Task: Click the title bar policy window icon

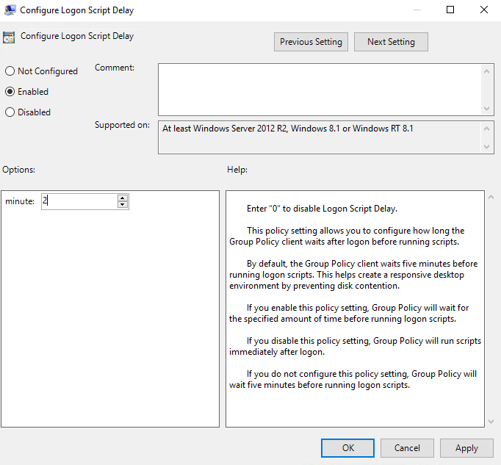Action: click(10, 10)
